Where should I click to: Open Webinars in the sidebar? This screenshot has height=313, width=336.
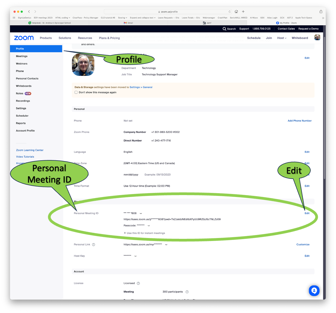[x=22, y=64]
